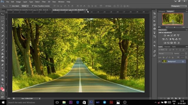Add an Exposure adjustment
The width and height of the screenshot is (188, 105).
175,36
